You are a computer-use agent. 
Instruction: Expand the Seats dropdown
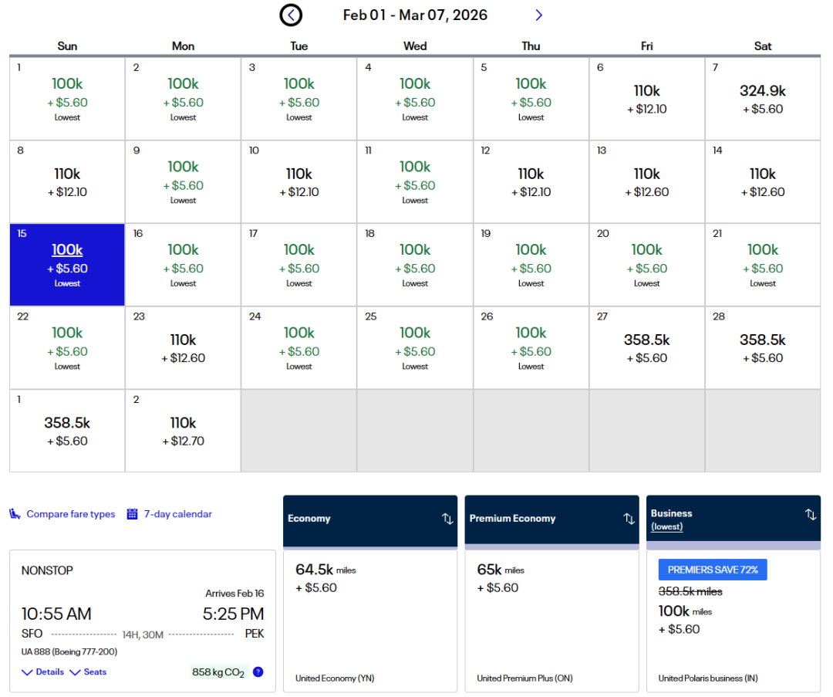coord(88,672)
